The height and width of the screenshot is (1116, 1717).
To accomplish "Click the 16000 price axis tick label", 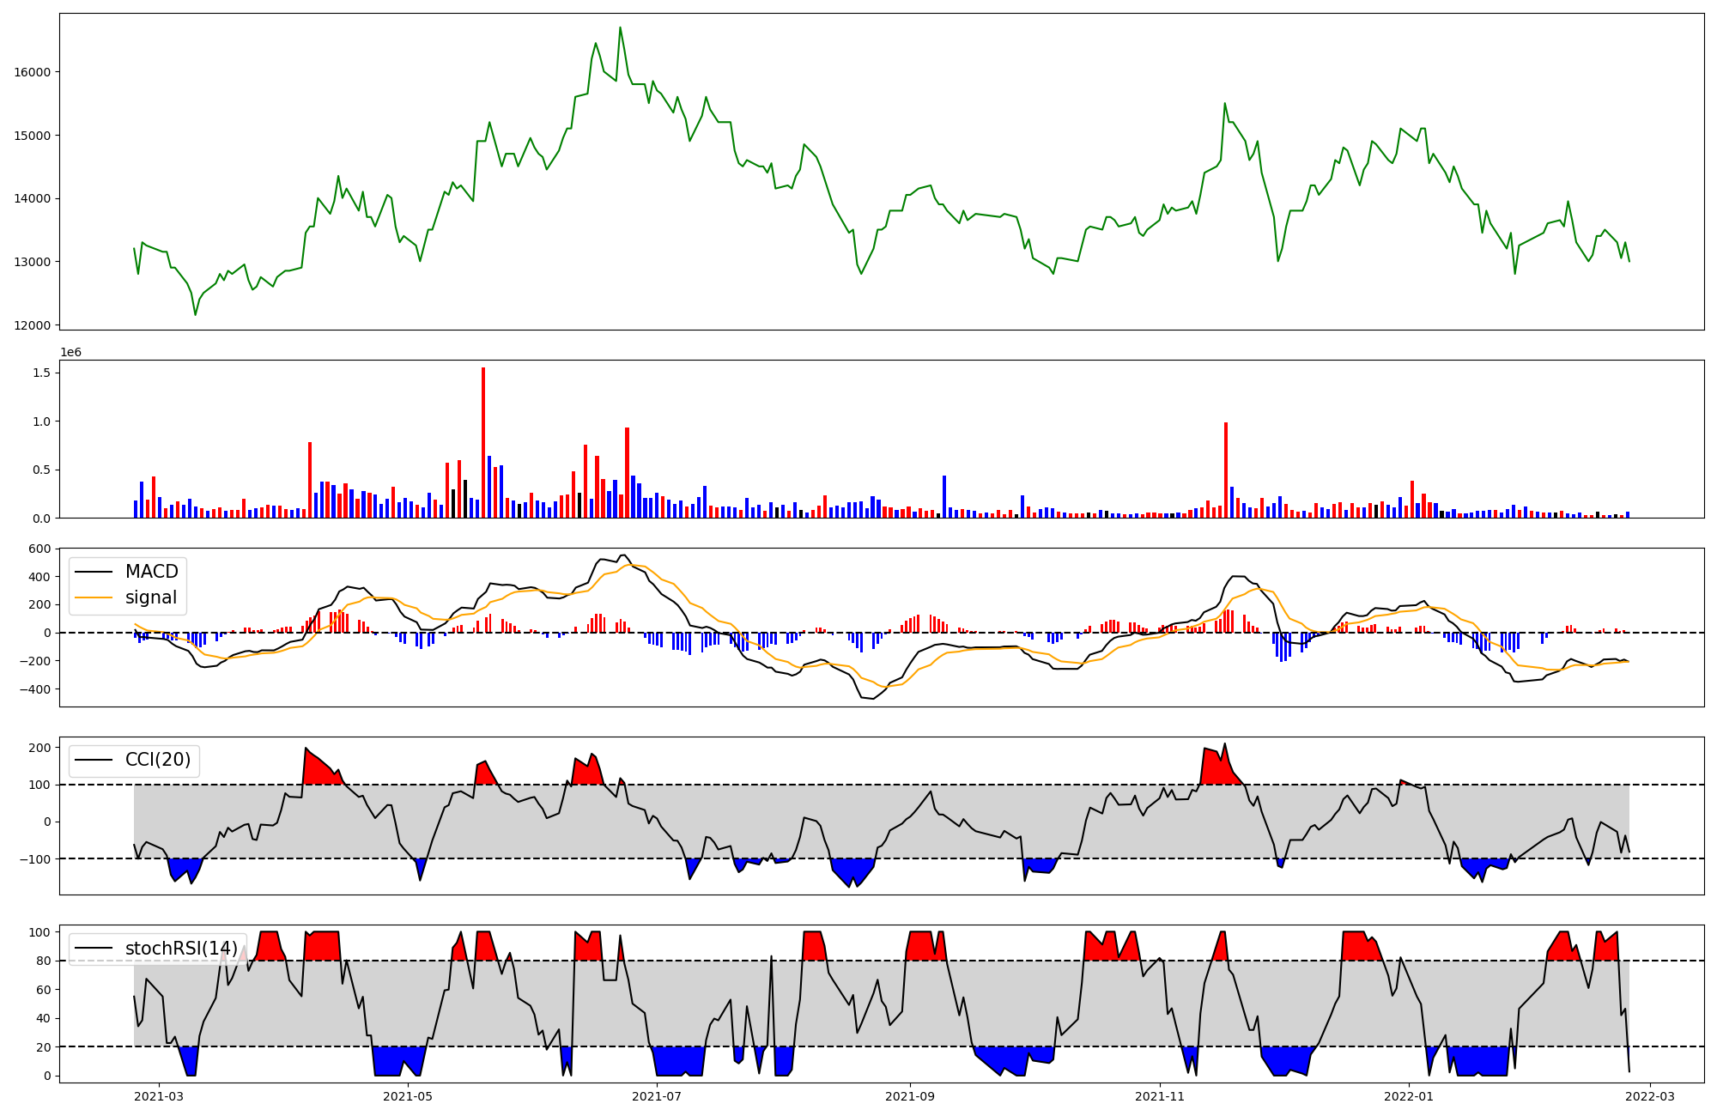I will click(x=33, y=72).
